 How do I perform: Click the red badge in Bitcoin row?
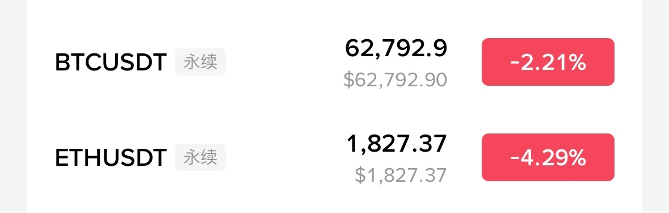[x=548, y=62]
